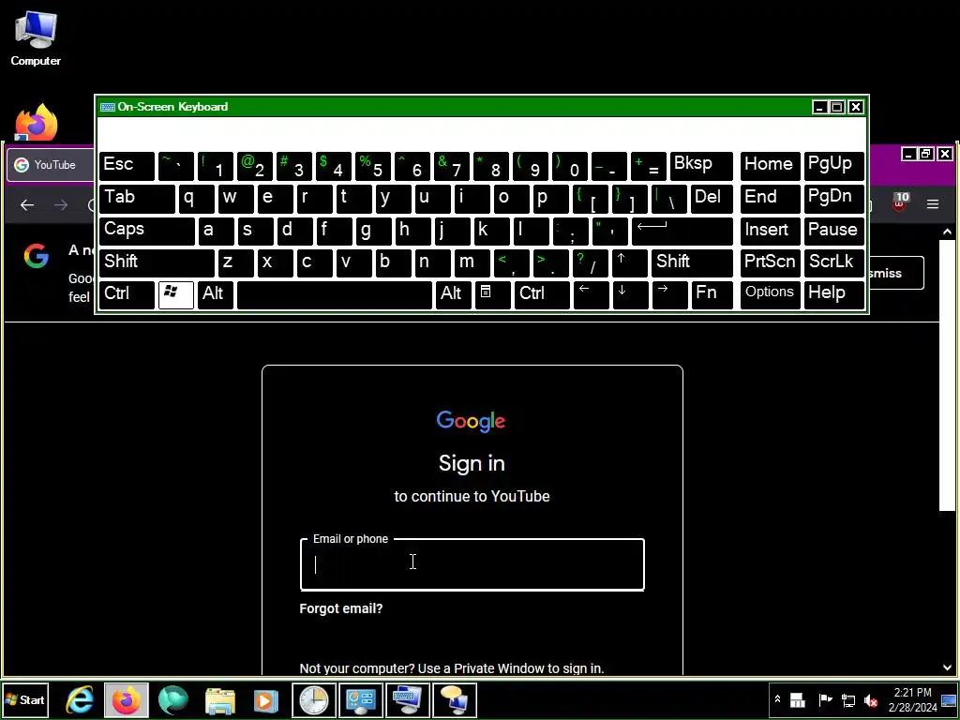Open the Firefox desktop shortcut icon
This screenshot has height=720, width=960.
tap(37, 121)
